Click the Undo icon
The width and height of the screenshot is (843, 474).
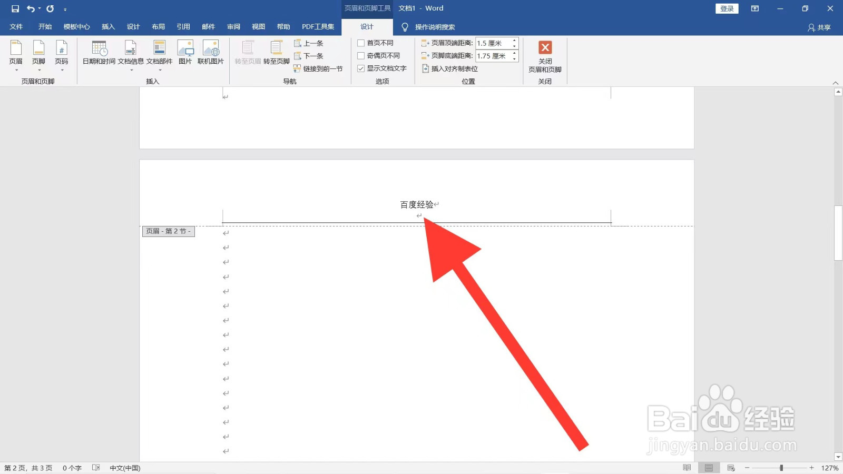(x=31, y=8)
